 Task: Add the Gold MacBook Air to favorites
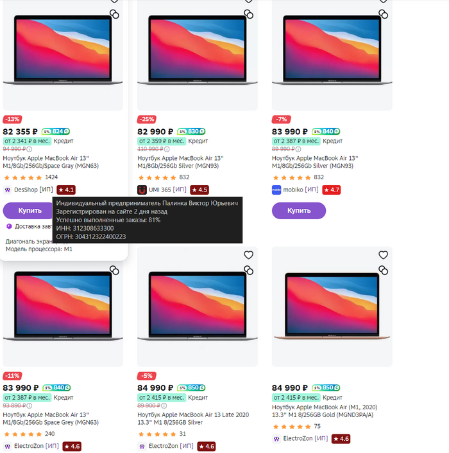383,255
